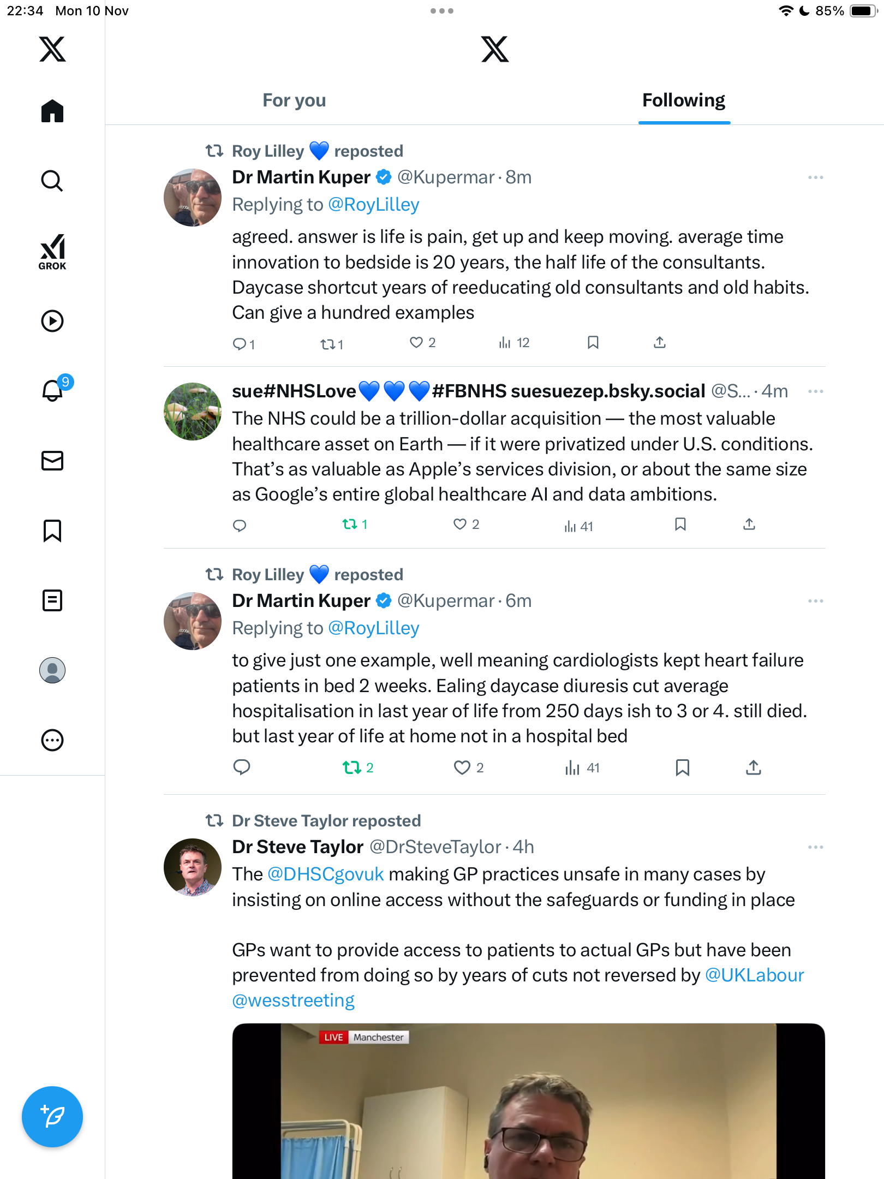
Task: Switch to the For you tab
Action: pyautogui.click(x=294, y=100)
